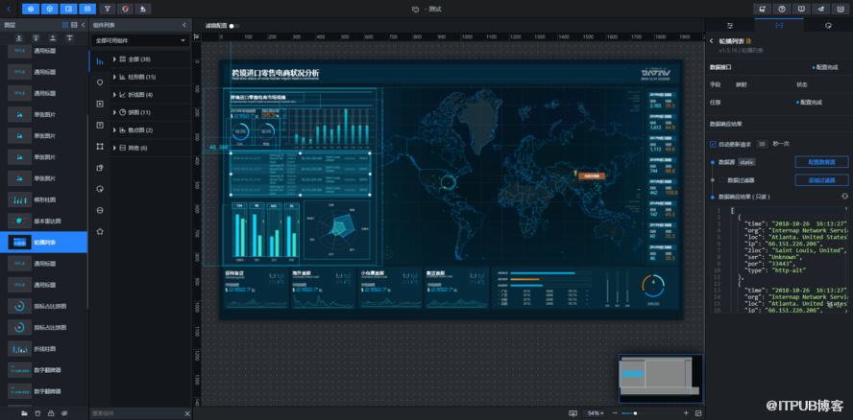
Task: Click the 添加过滤器 button
Action: point(820,179)
